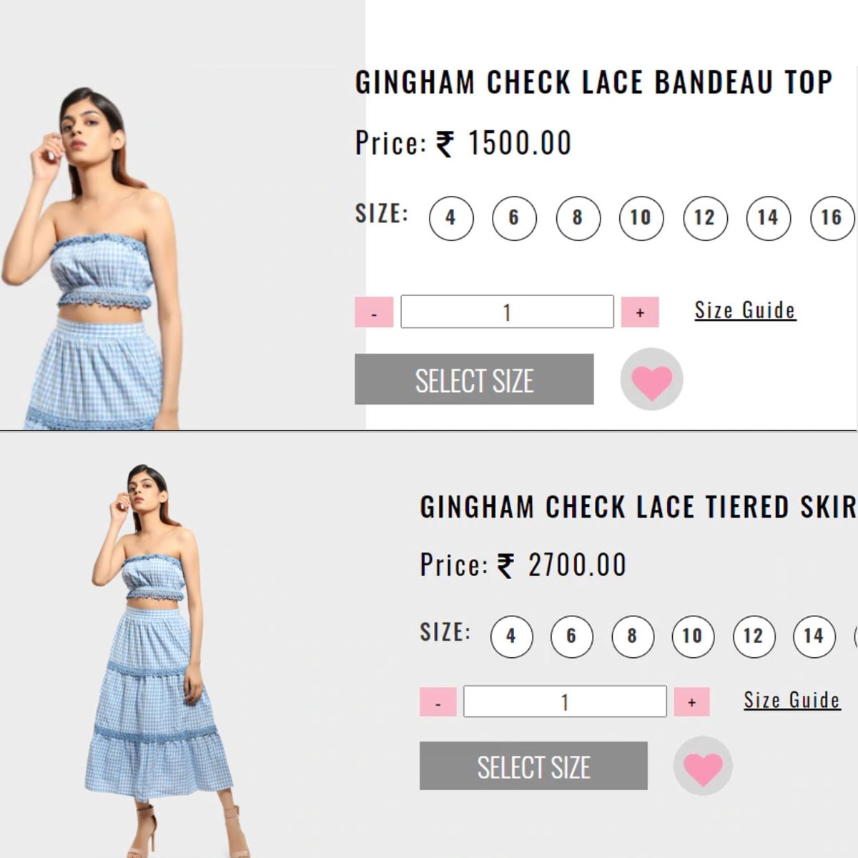This screenshot has height=858, width=858.
Task: Choose size 10 for the tiered skirt
Action: pos(693,636)
